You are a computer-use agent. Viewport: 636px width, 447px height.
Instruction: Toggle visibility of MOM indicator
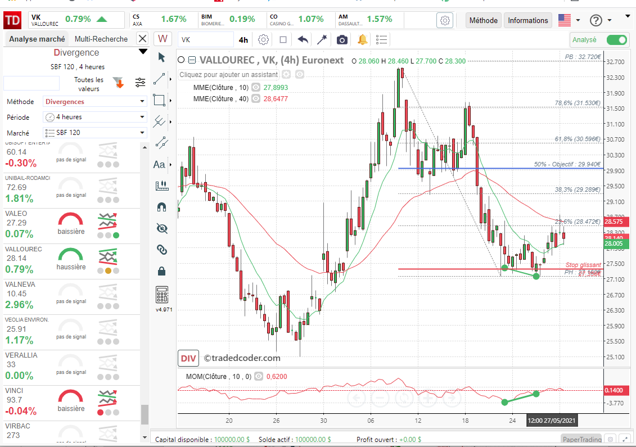pos(258,376)
